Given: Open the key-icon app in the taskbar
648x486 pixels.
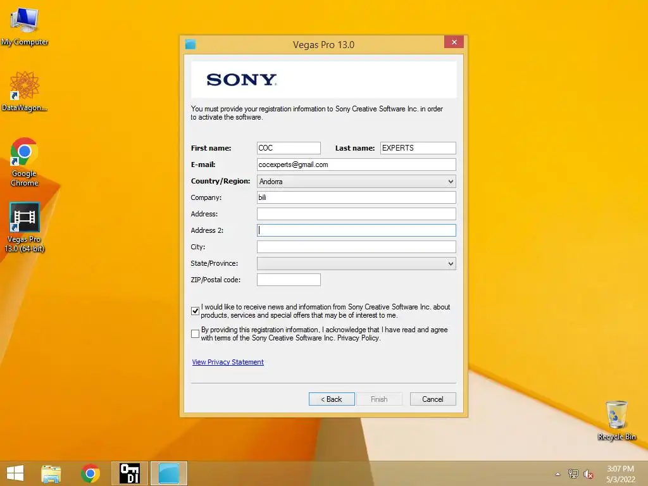Looking at the screenshot, I should tap(129, 473).
